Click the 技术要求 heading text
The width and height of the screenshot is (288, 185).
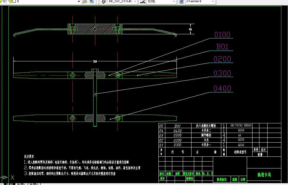(x=29, y=156)
